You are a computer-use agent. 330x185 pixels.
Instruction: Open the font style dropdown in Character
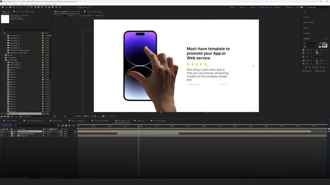309,47
